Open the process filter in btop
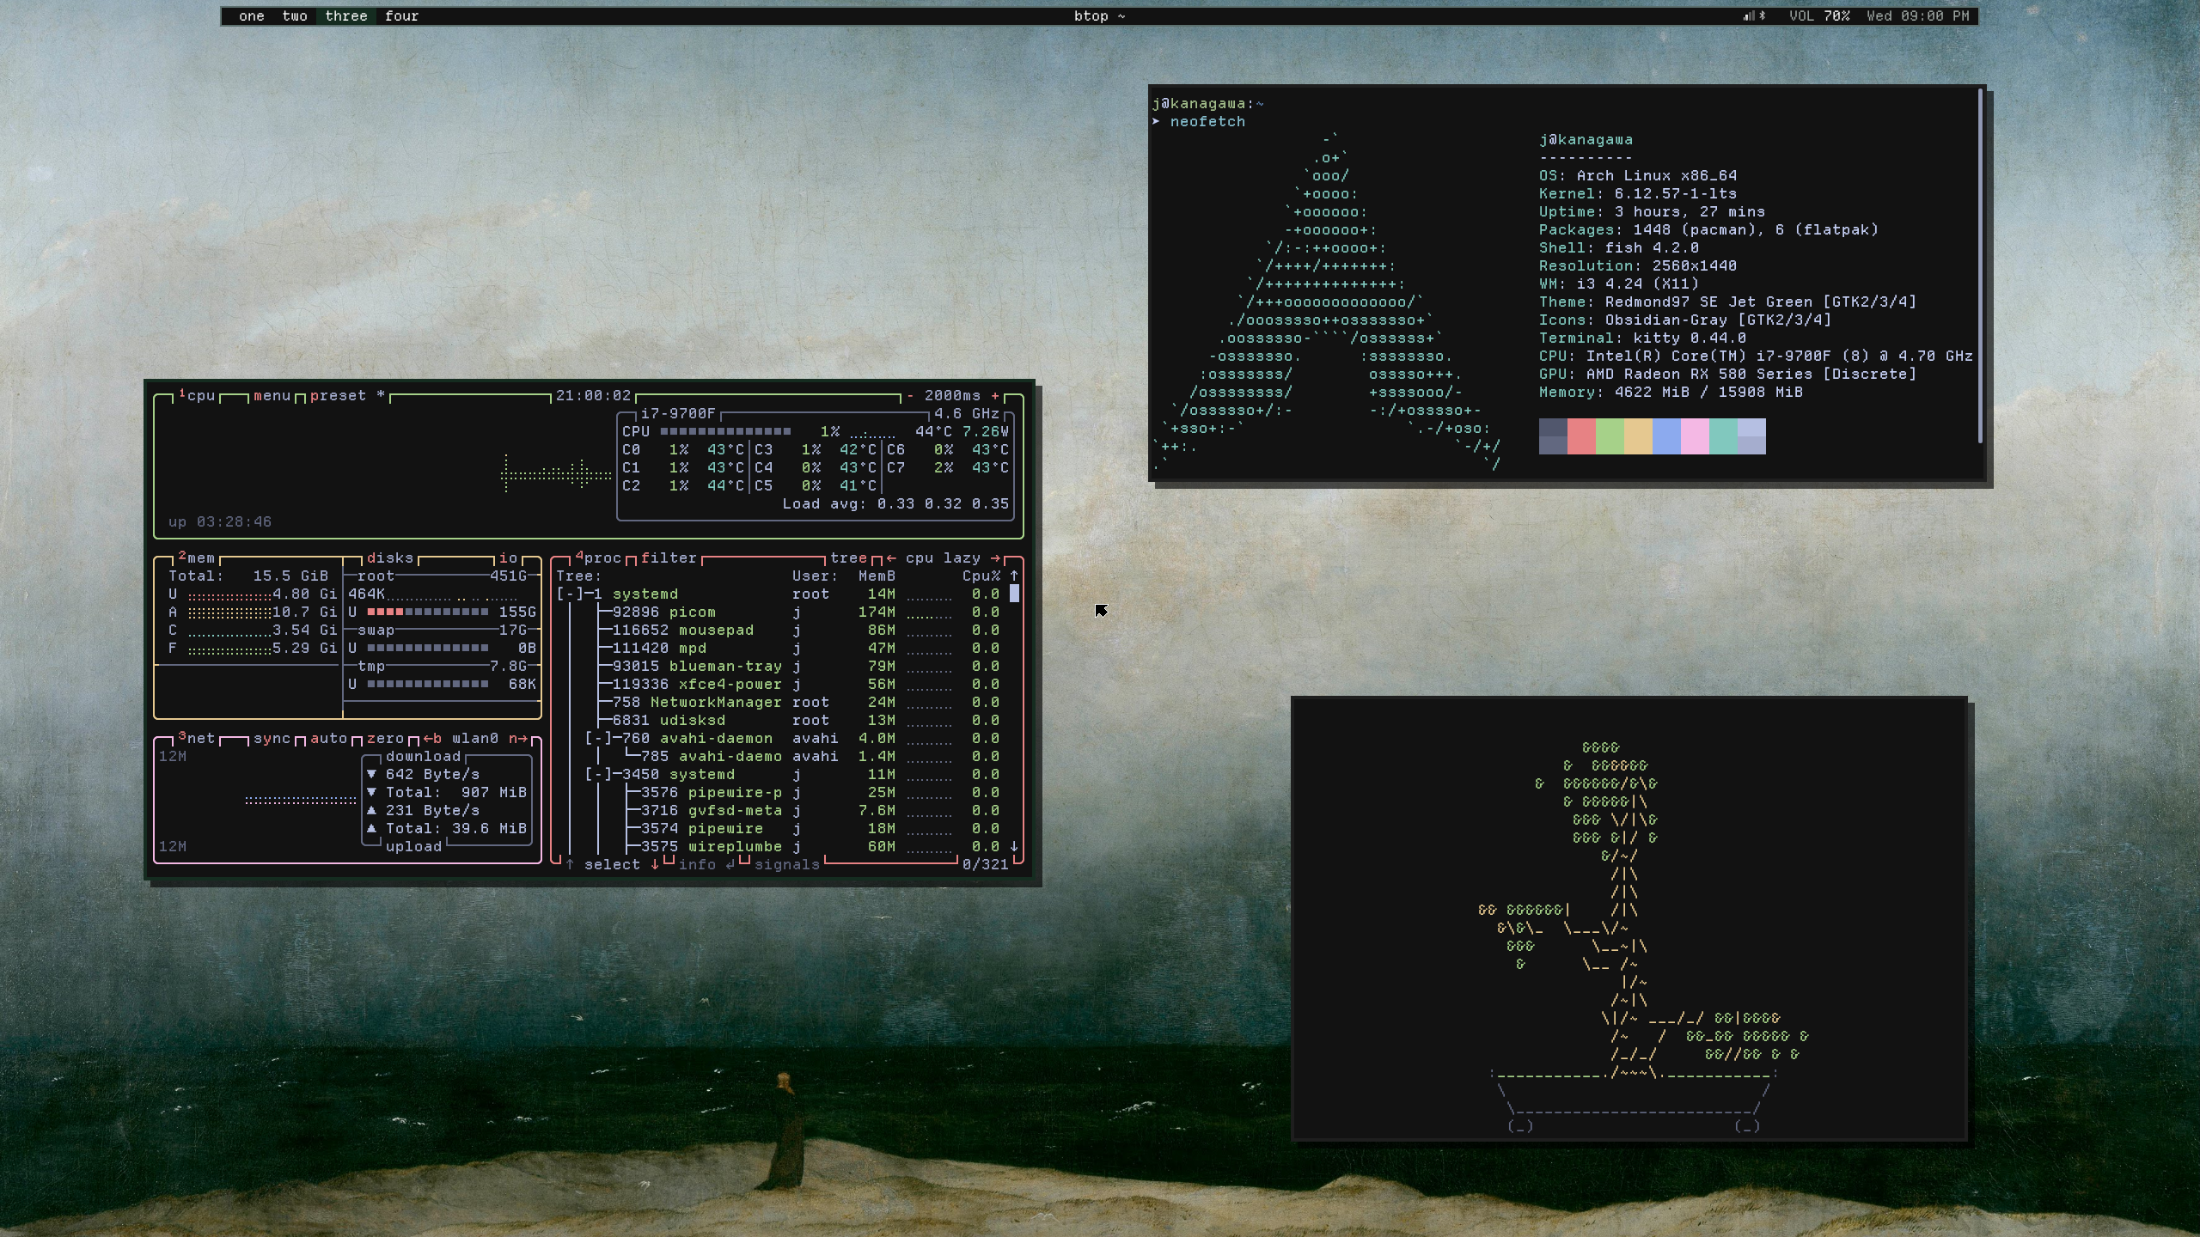 point(669,558)
